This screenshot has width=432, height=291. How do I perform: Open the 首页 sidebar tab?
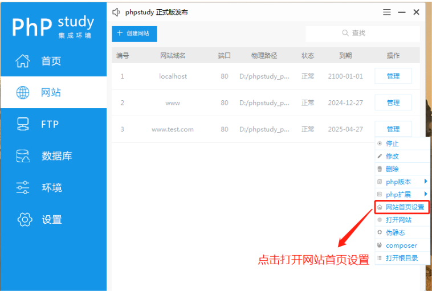[54, 61]
